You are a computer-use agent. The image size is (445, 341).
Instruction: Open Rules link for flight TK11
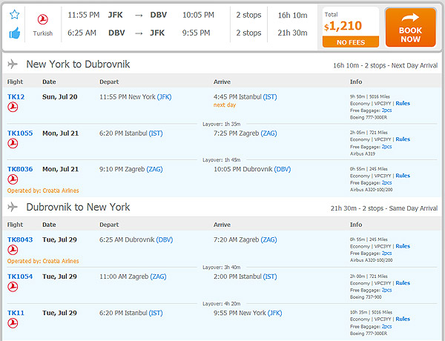pos(403,319)
